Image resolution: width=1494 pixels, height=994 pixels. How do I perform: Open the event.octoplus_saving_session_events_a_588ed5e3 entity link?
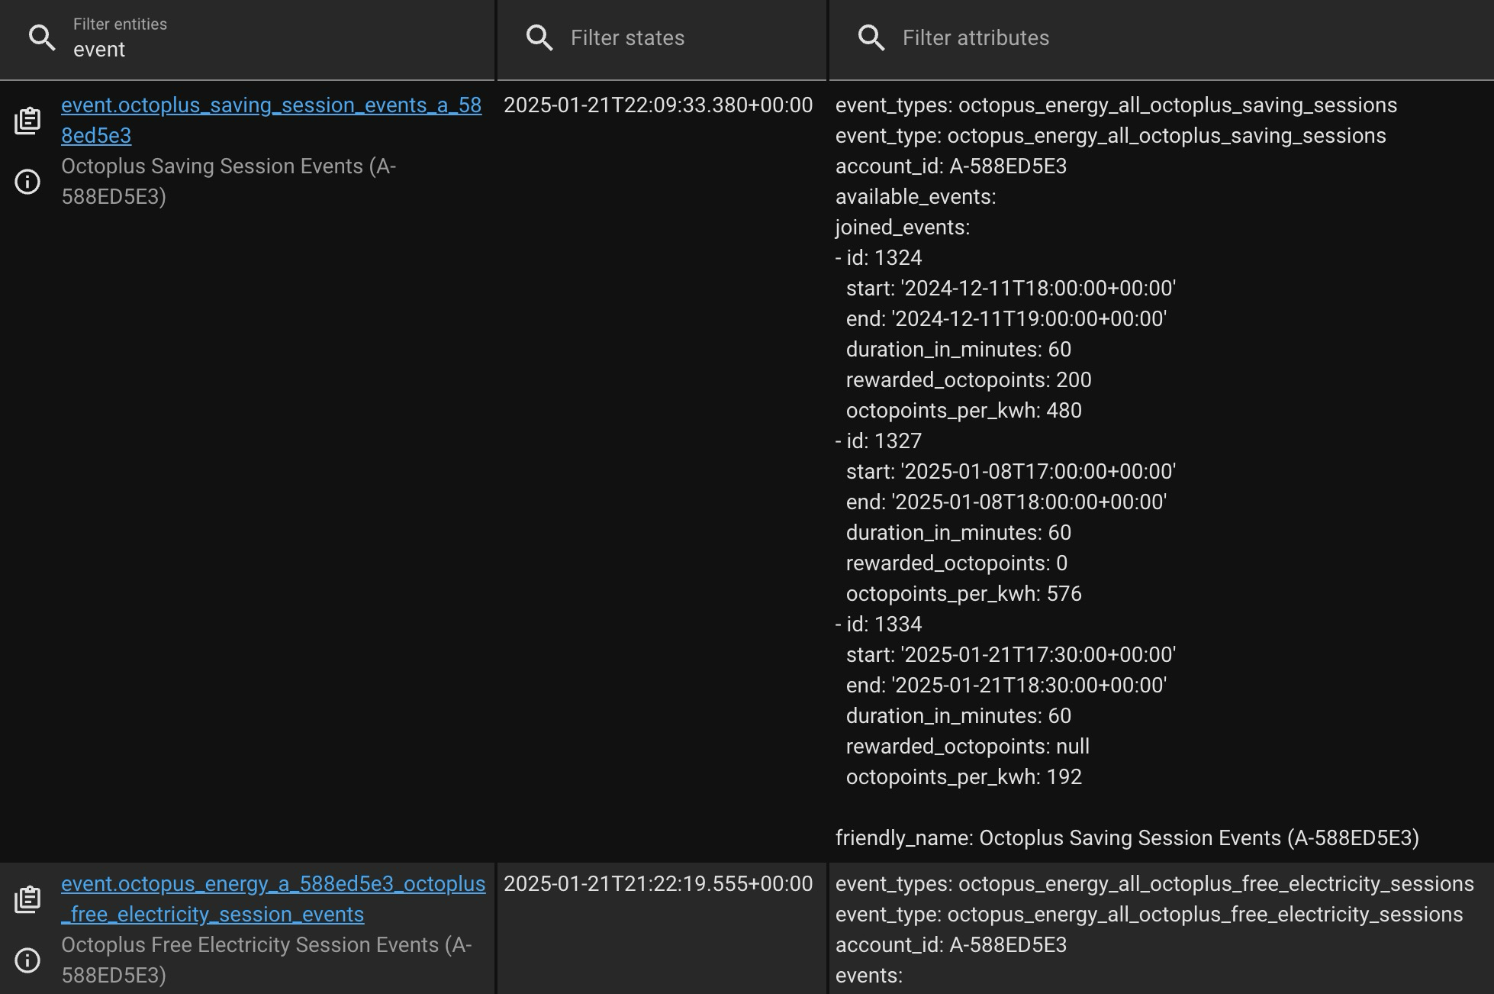271,121
